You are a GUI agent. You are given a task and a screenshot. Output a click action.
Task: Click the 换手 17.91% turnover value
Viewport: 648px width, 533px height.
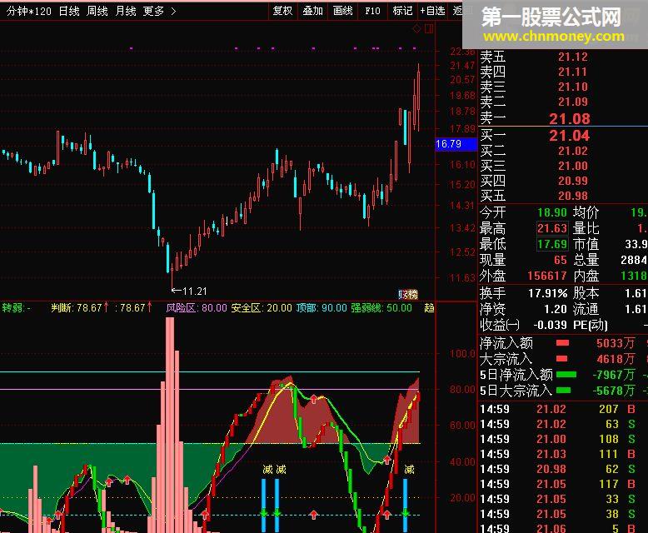point(547,293)
